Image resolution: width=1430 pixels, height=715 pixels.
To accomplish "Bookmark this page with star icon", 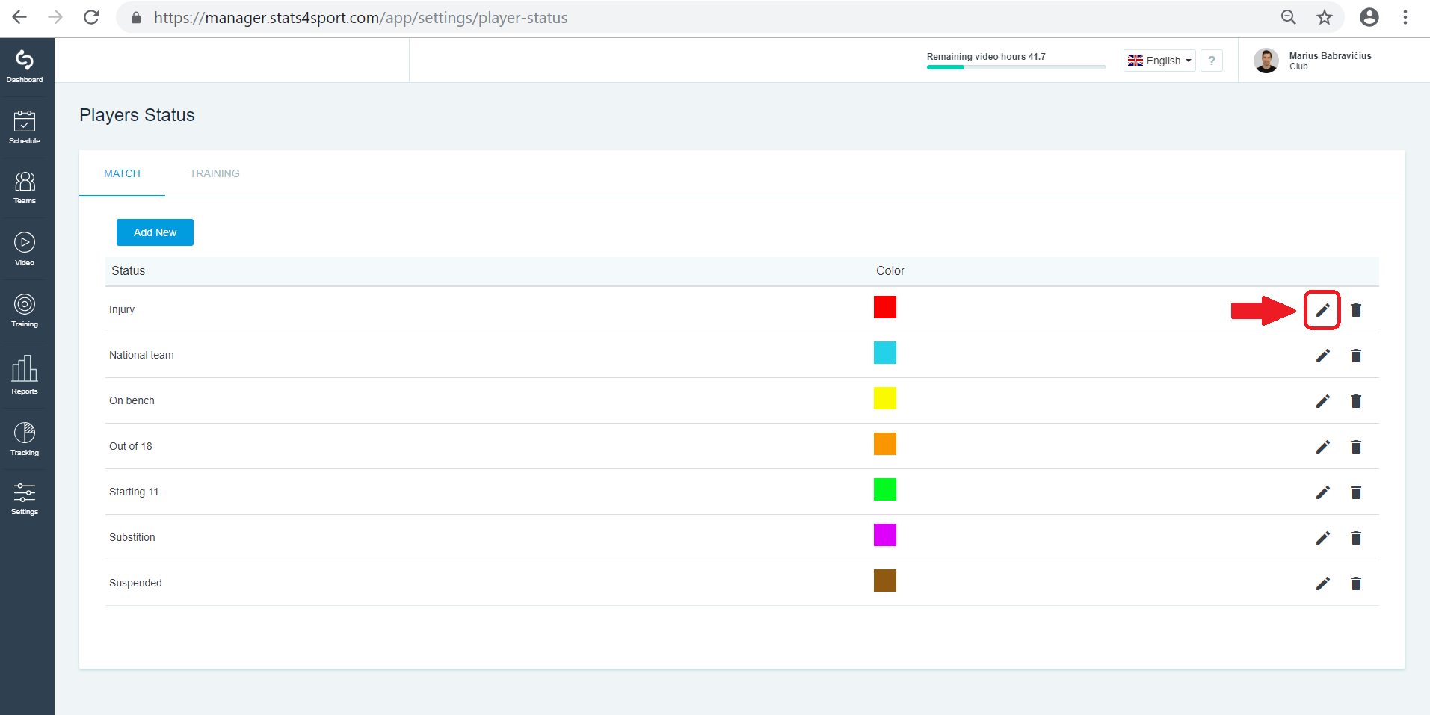I will tap(1325, 17).
